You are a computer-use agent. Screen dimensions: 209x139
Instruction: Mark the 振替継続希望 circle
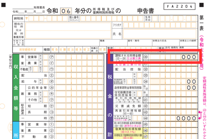[28, 50]
